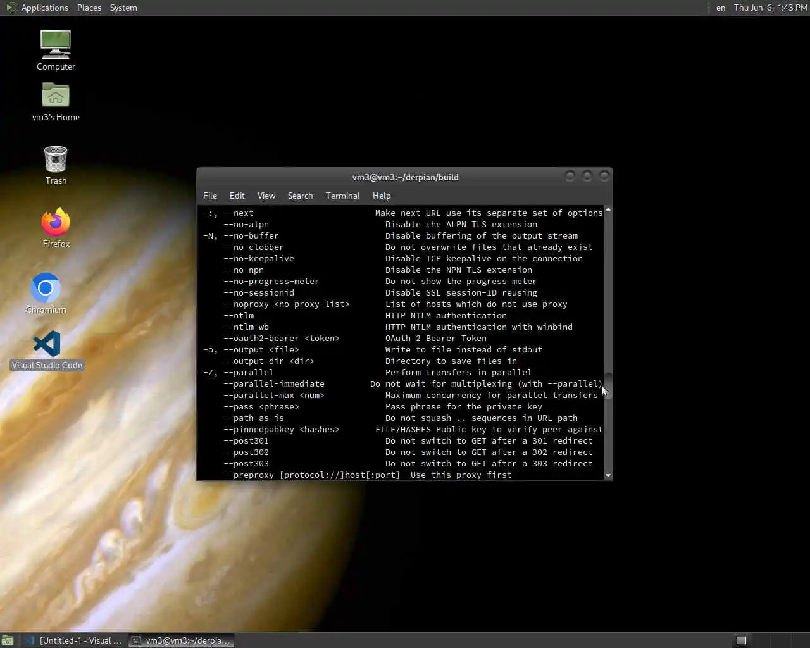The height and width of the screenshot is (648, 810).
Task: Open the Places menu
Action: pos(89,8)
